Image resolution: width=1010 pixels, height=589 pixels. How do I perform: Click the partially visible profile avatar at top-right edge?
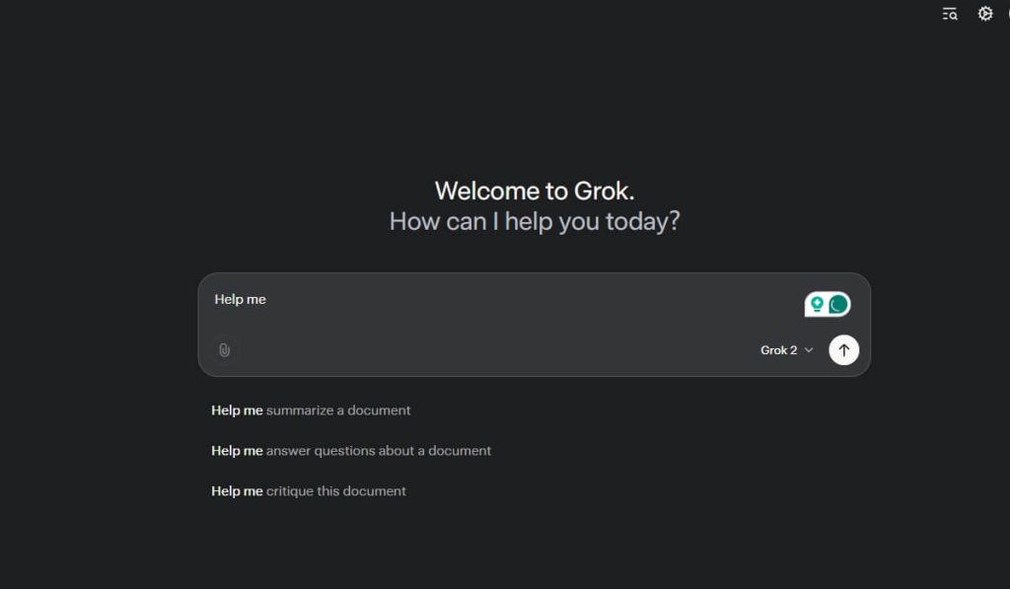pos(1006,14)
